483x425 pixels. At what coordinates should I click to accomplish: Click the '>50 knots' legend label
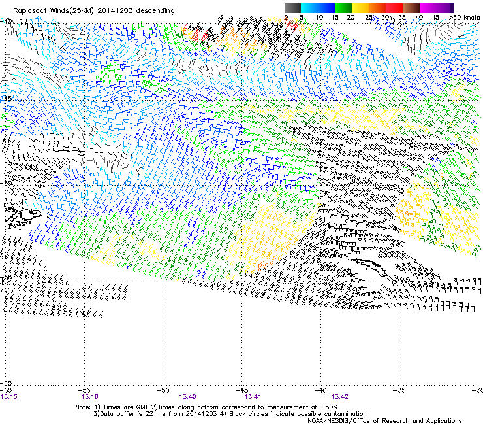tap(464, 18)
